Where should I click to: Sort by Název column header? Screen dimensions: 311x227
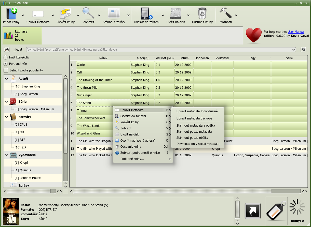tap(103, 58)
